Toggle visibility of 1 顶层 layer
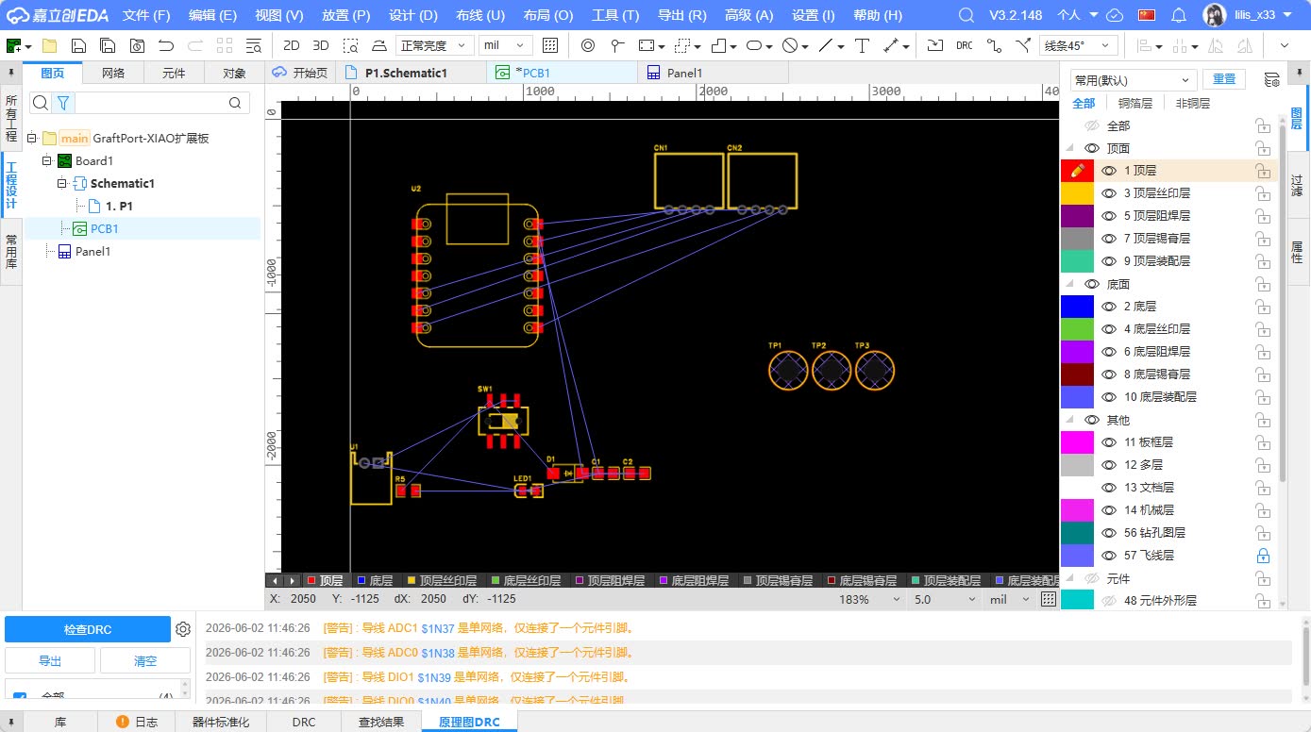1311x732 pixels. [1108, 171]
